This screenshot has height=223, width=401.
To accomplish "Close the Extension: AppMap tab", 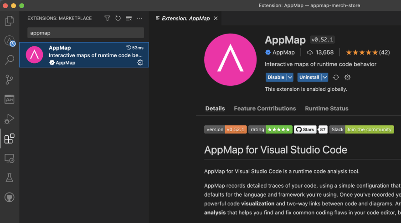I will pos(216,18).
